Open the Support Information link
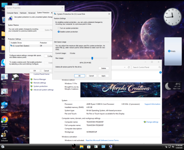The height and width of the screenshot is (150, 184). coord(152,104)
